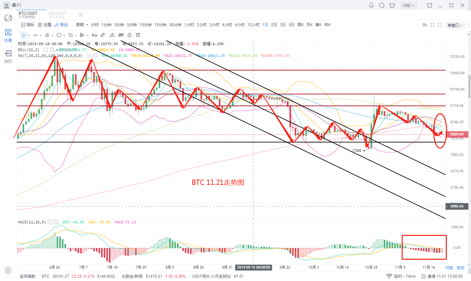
Task: Open MA indicator settings gear
Action: tap(89, 56)
